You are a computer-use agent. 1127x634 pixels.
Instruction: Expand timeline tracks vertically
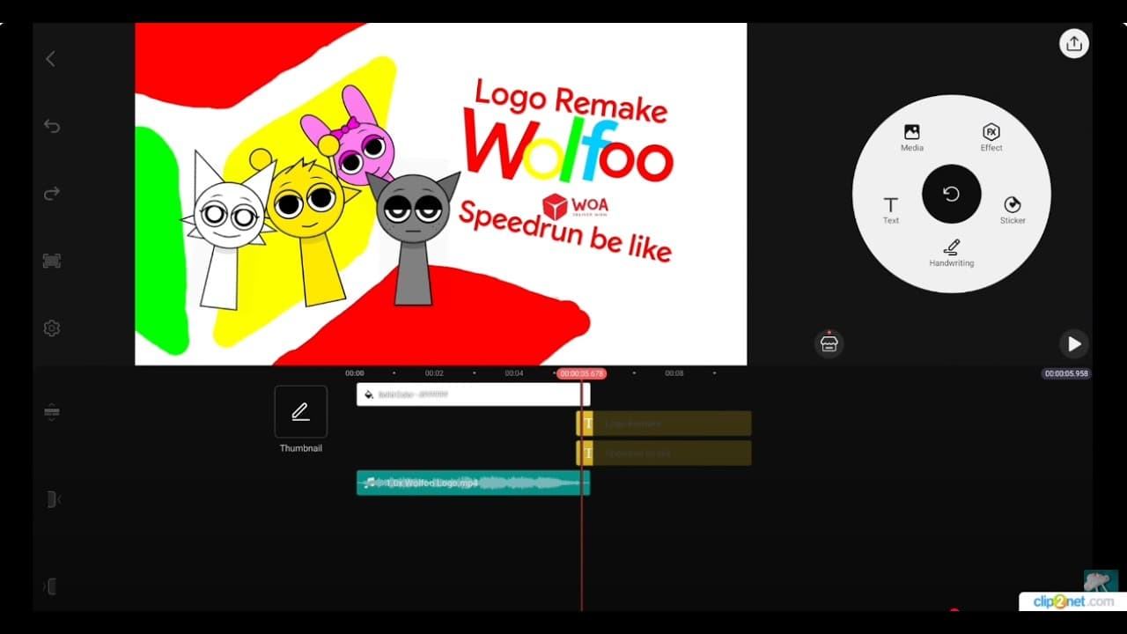51,412
